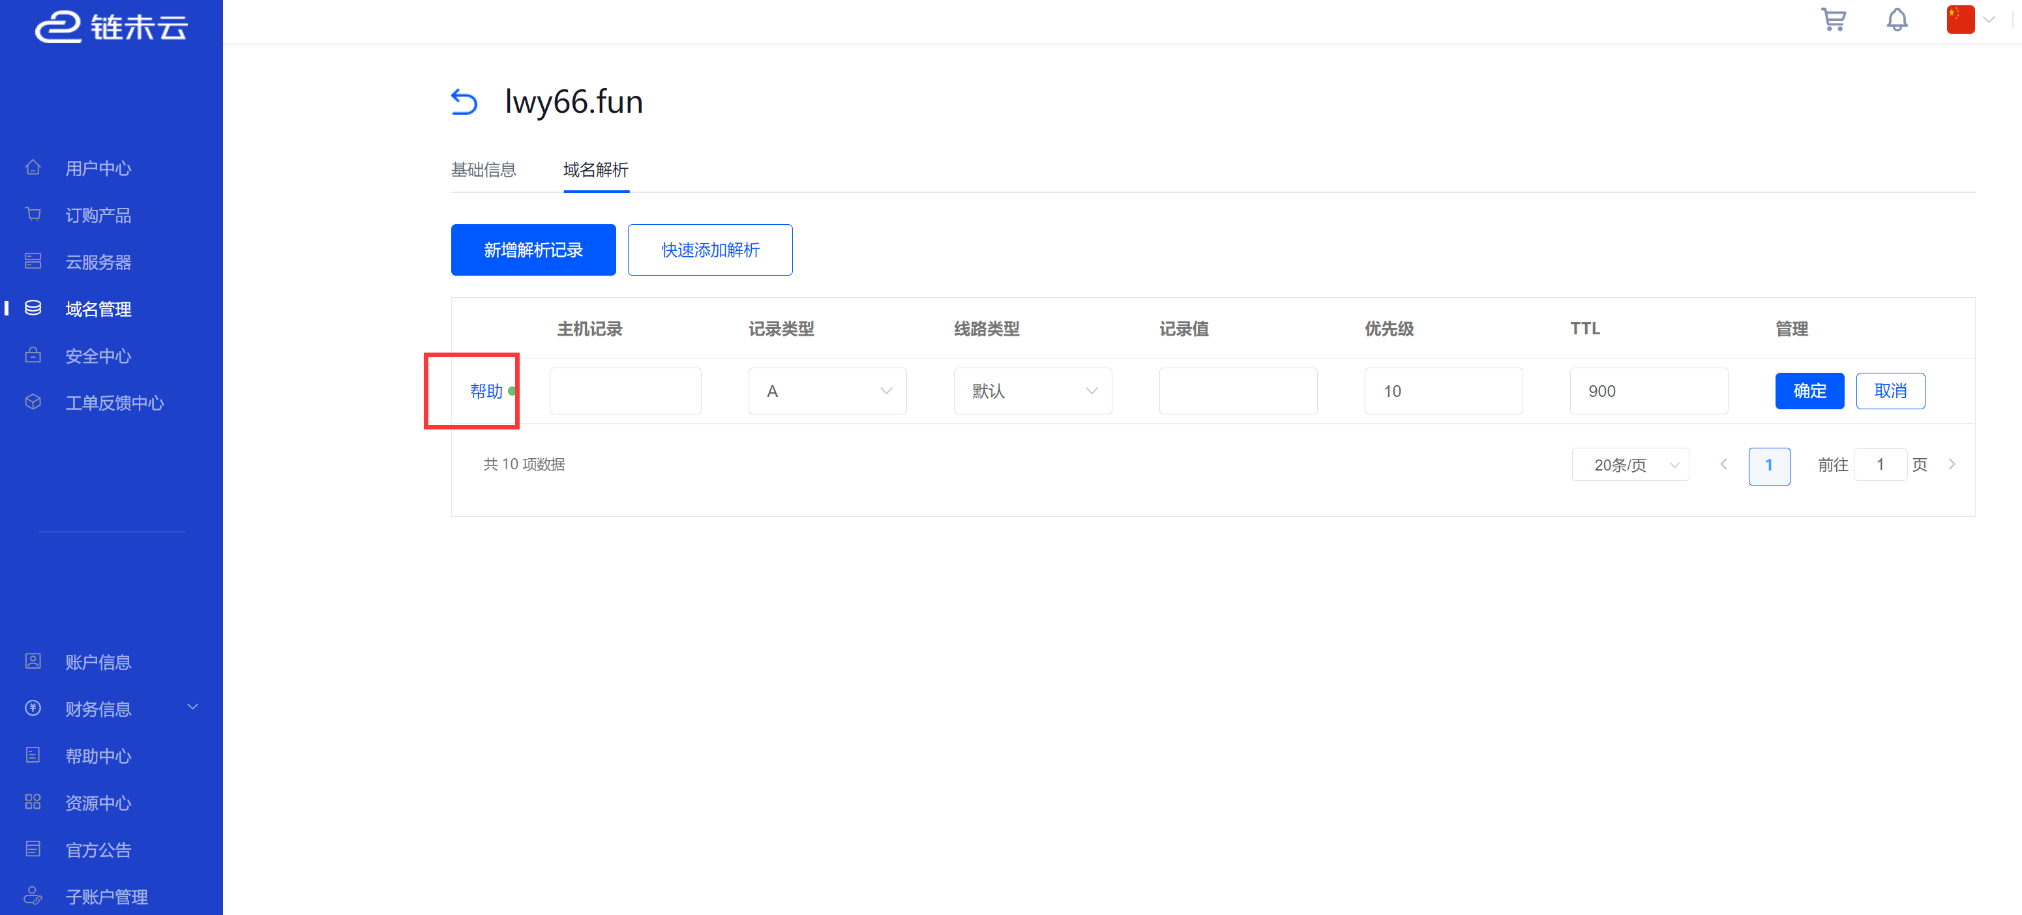Click the 帮助 link in the record row

click(x=486, y=391)
